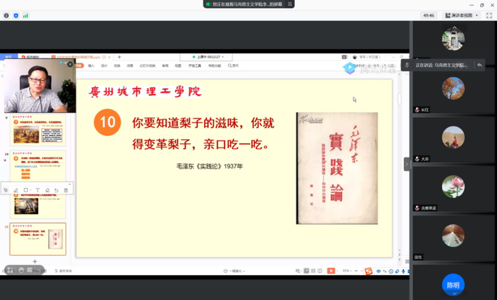Click the signal strength network icon
The height and width of the screenshot is (300, 497).
click(x=26, y=16)
